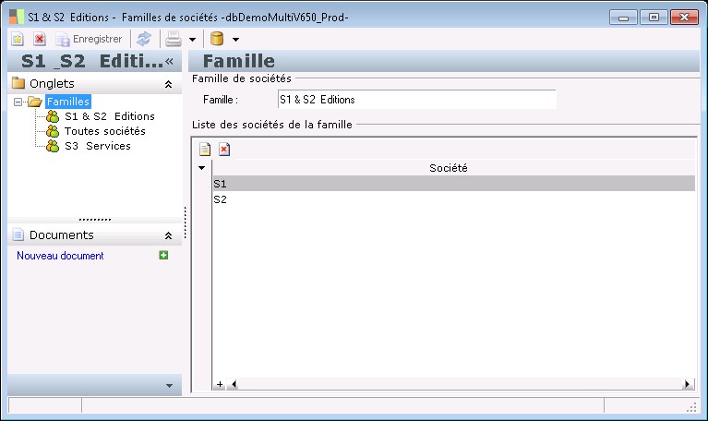Select the Familles folder in tree
Screen dimensions: 708x421
[x=68, y=102]
